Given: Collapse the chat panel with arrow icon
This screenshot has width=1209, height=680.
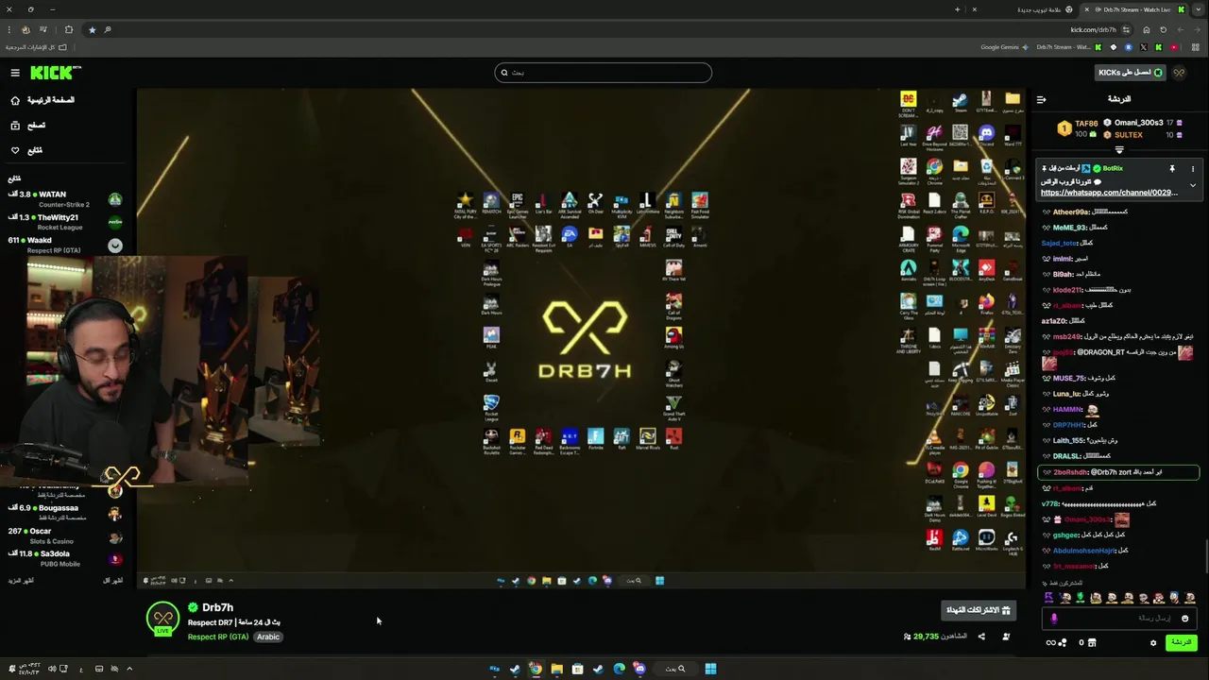Looking at the screenshot, I should (1041, 99).
